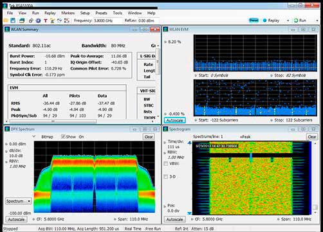Image resolution: width=323 pixels, height=232 pixels.
Task: Click the green Run arrow icon
Action: [296, 21]
